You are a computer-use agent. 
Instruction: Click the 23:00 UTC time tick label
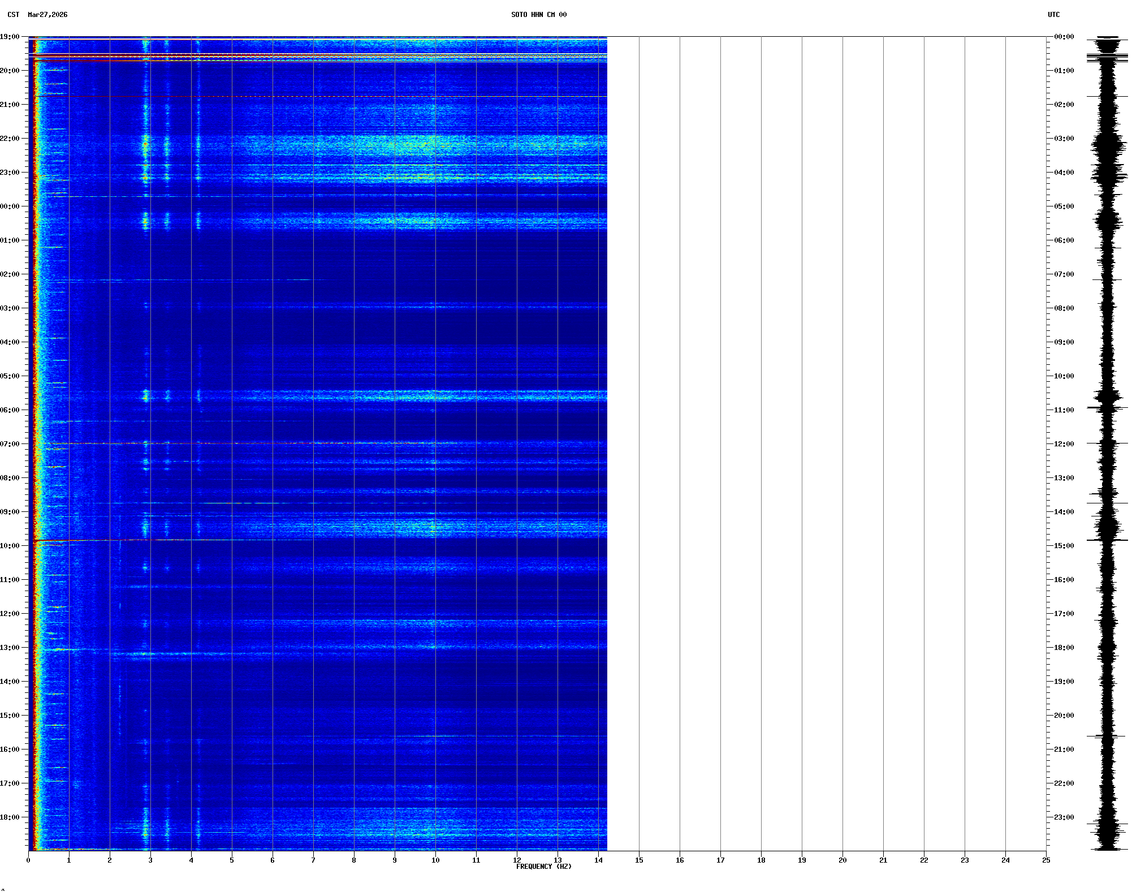click(1064, 817)
